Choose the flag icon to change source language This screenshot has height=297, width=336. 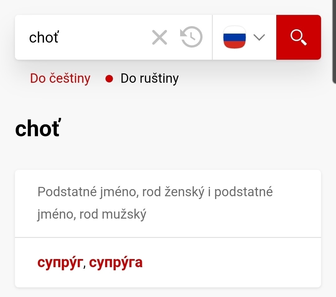coord(234,37)
